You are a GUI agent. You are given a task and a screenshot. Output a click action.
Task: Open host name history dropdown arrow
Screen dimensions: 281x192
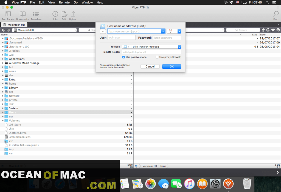(163, 31)
